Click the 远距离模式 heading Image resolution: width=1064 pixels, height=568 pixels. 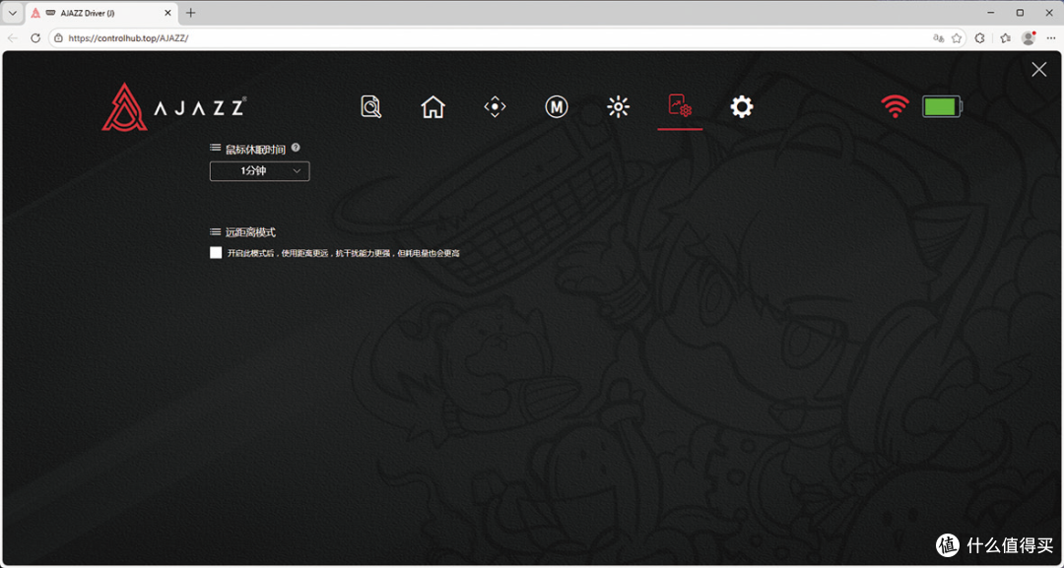(250, 231)
